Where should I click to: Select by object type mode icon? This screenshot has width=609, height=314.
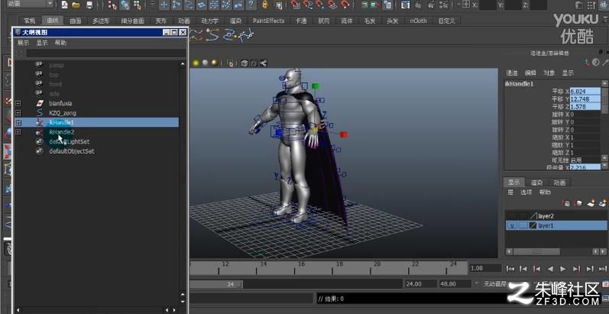click(x=125, y=5)
